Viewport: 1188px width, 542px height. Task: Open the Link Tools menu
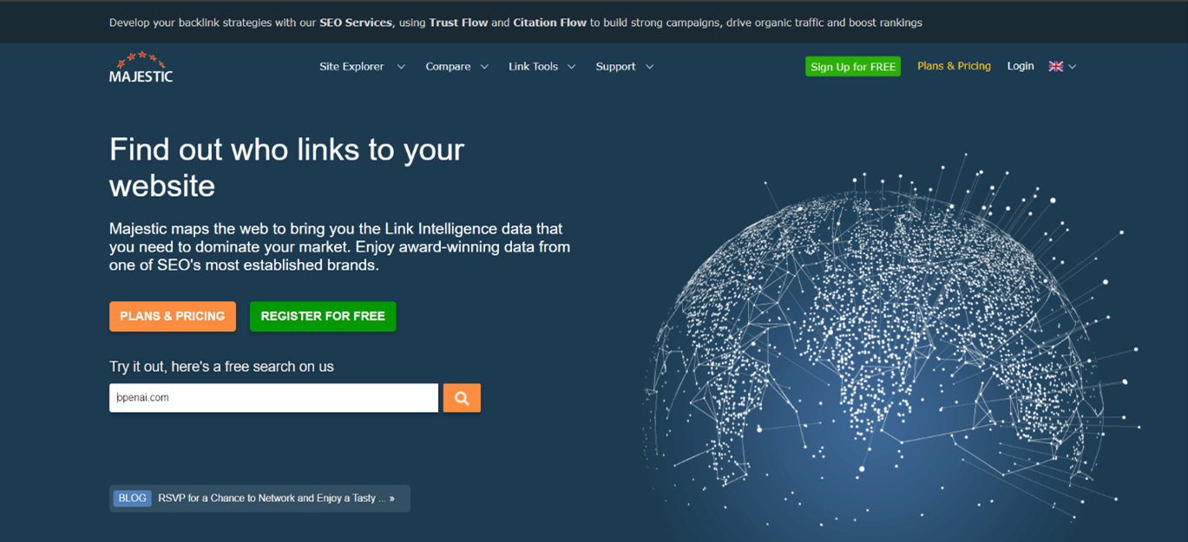click(x=533, y=67)
